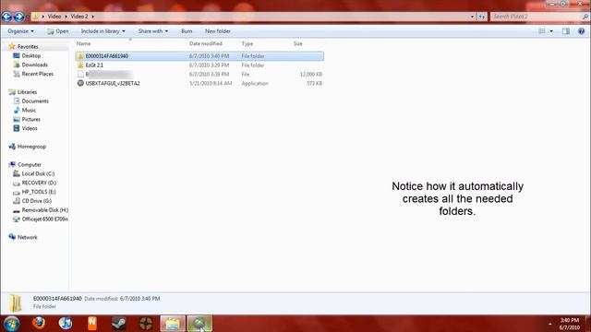Open Desktop in navigation pane

tap(30, 55)
